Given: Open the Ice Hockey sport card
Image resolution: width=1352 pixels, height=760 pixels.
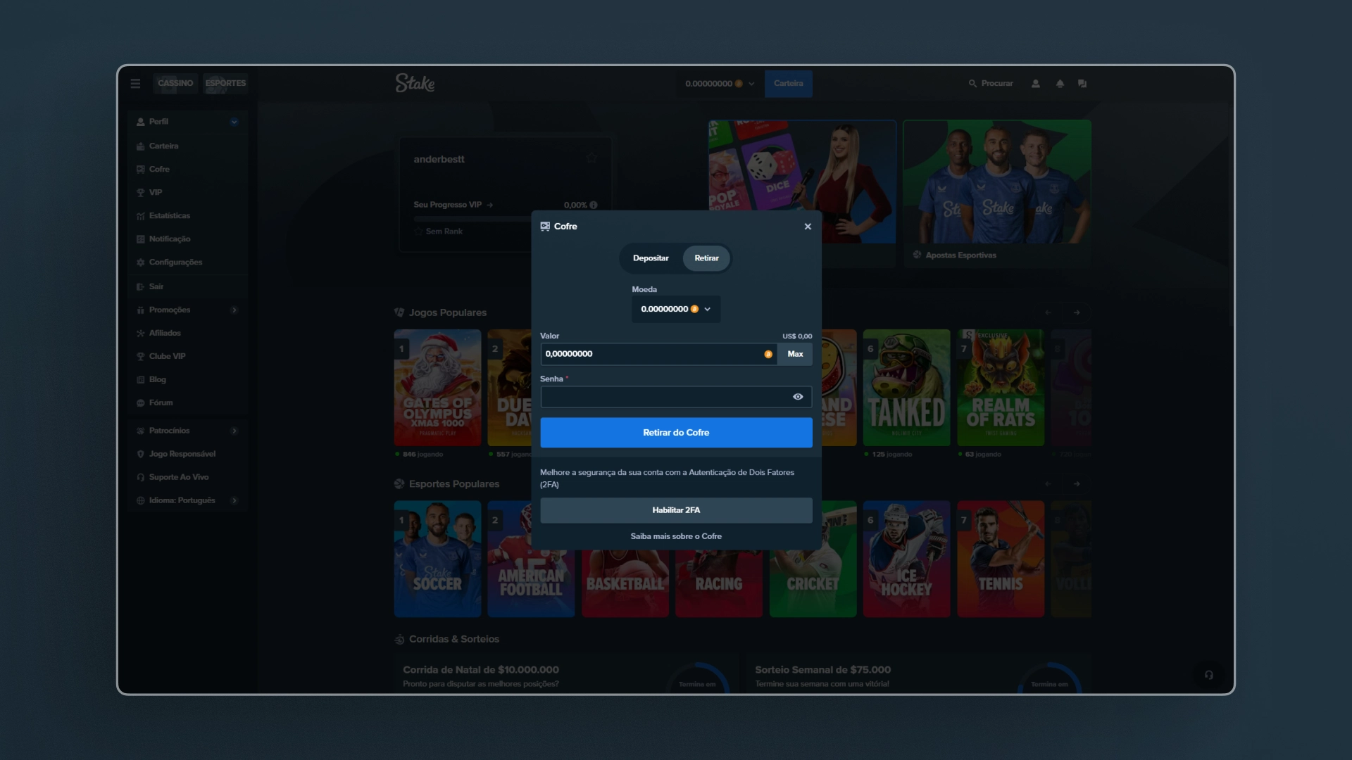Looking at the screenshot, I should [x=906, y=559].
